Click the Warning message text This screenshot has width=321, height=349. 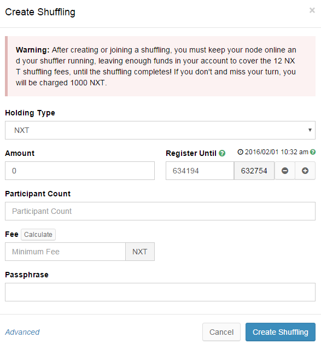point(156,66)
